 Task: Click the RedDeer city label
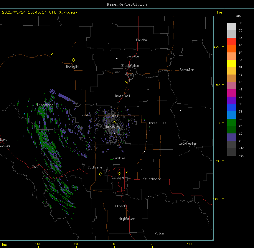(x=130, y=75)
